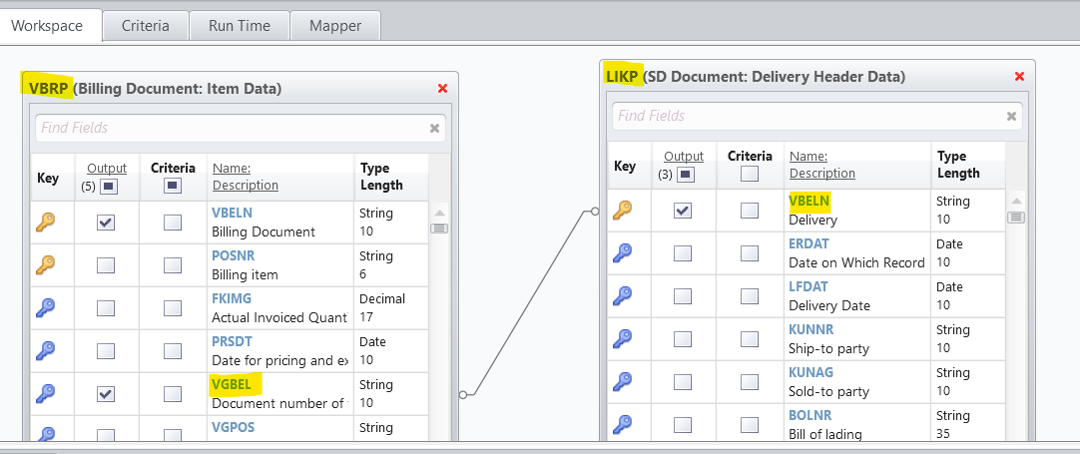Check Output for KUNNR Ship-to party
1080x454 pixels.
[683, 339]
